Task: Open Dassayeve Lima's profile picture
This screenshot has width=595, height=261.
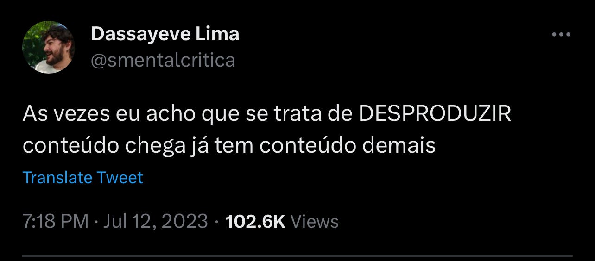Action: pyautogui.click(x=48, y=48)
